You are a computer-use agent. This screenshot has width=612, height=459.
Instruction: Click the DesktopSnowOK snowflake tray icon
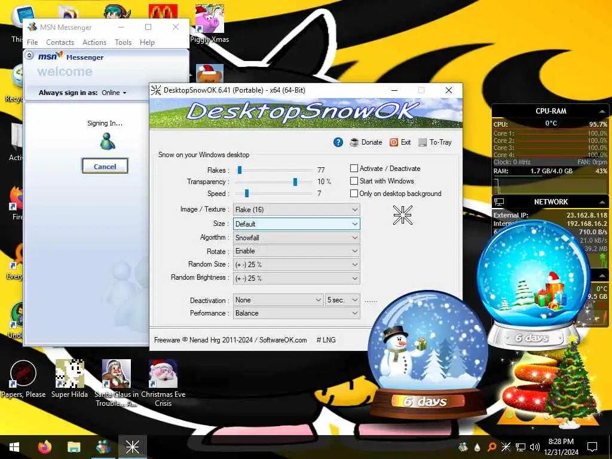(x=506, y=447)
